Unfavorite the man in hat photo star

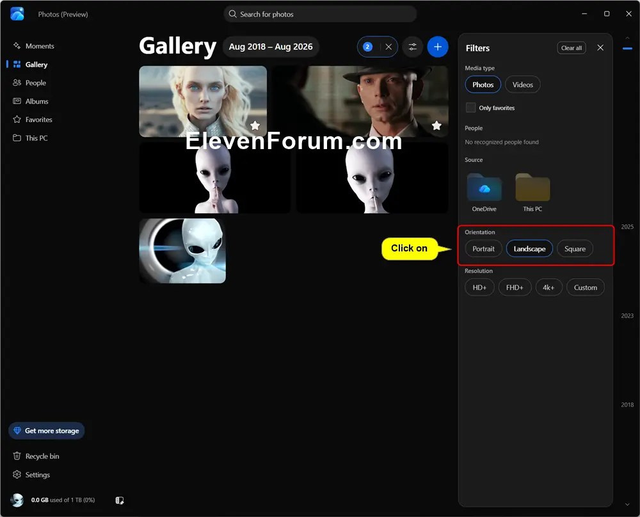pos(436,125)
